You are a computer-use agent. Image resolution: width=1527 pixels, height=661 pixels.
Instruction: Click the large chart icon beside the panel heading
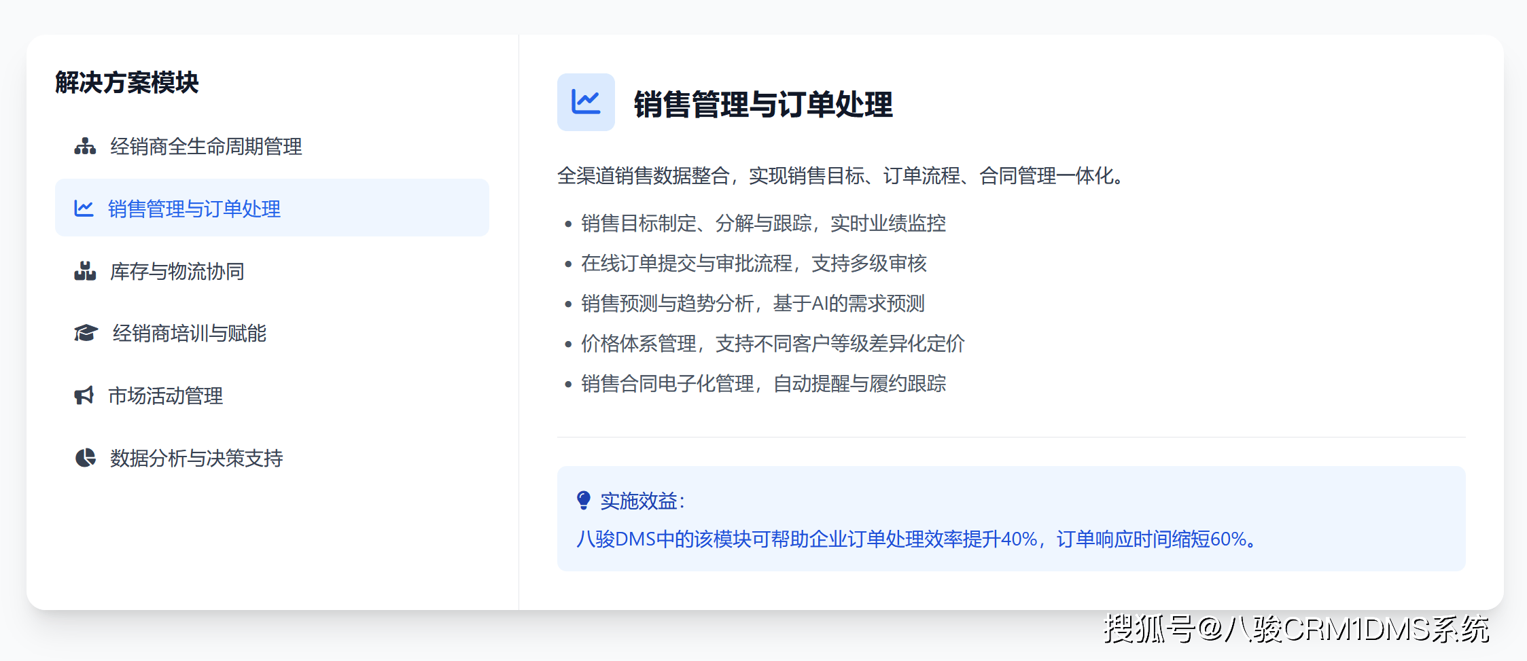click(586, 103)
